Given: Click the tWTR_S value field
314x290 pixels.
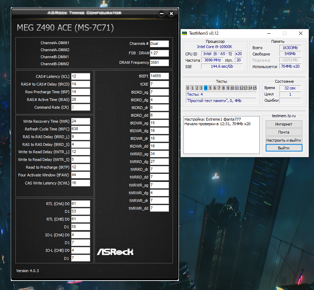Looking at the screenshot, I should tap(81, 160).
